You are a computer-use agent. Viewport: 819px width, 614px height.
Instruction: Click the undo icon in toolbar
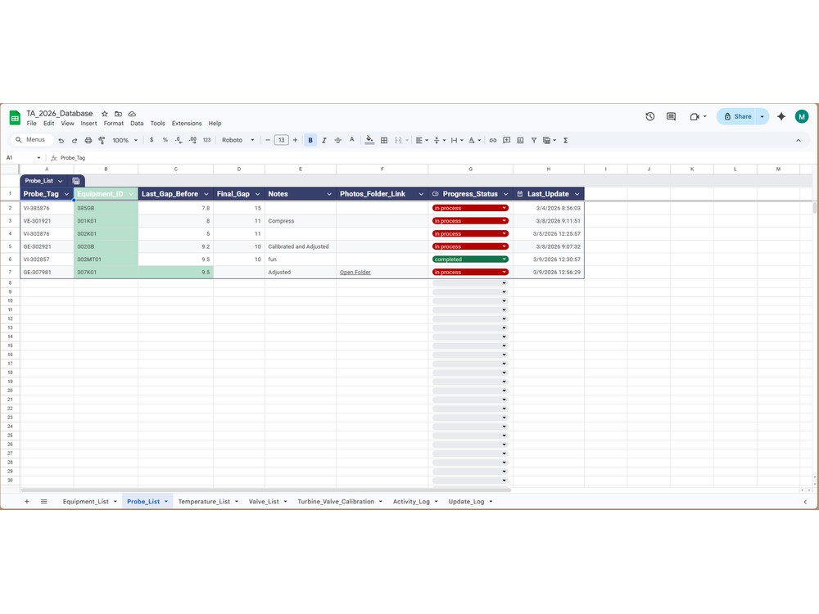coord(61,141)
